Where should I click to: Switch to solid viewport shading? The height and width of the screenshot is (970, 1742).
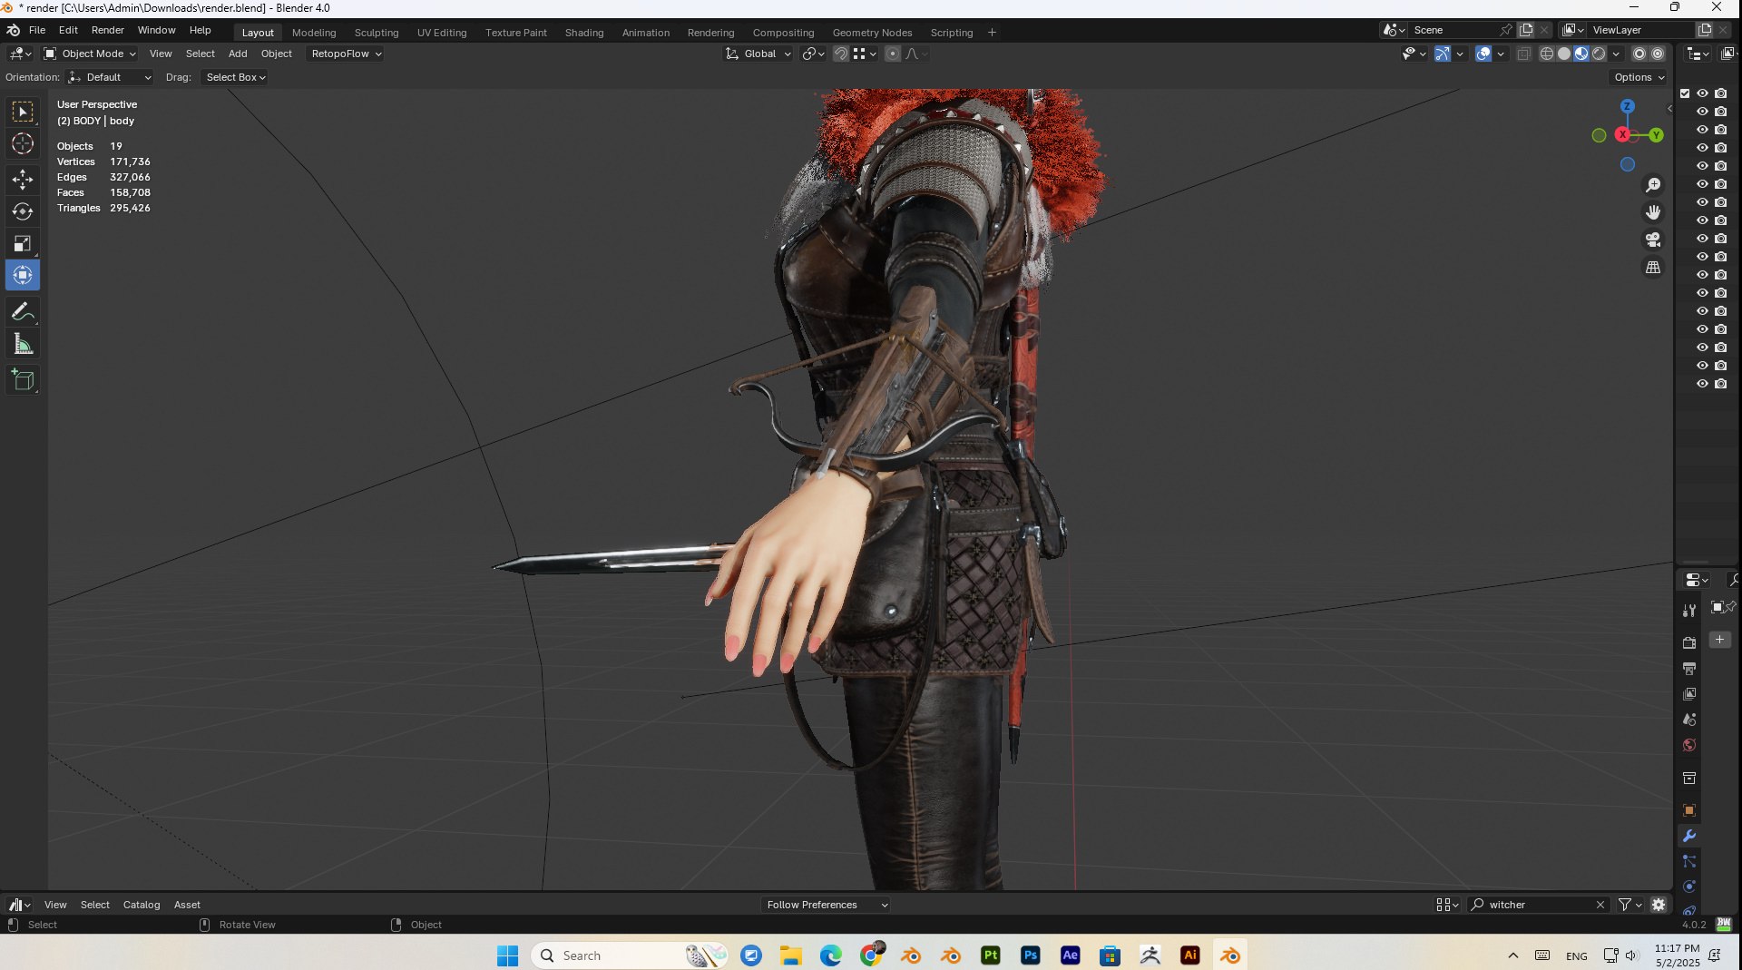1564,54
